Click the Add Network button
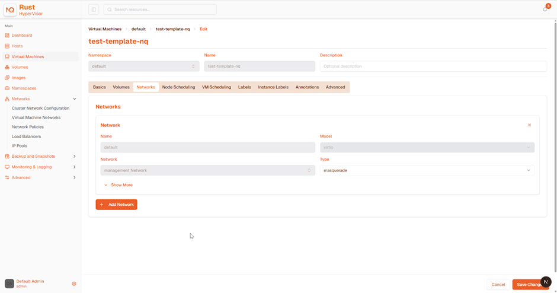This screenshot has width=557, height=293. click(x=117, y=205)
